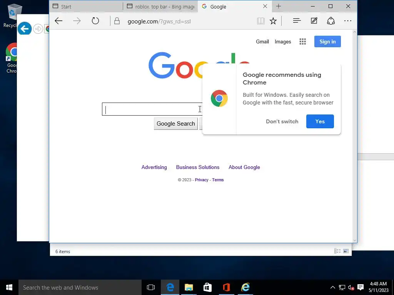Go back with Edge back arrow

(x=58, y=21)
